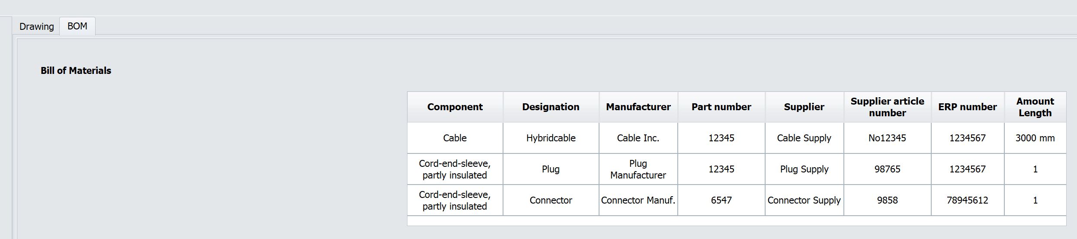Click the Part number column header
The height and width of the screenshot is (239, 1077).
point(721,107)
